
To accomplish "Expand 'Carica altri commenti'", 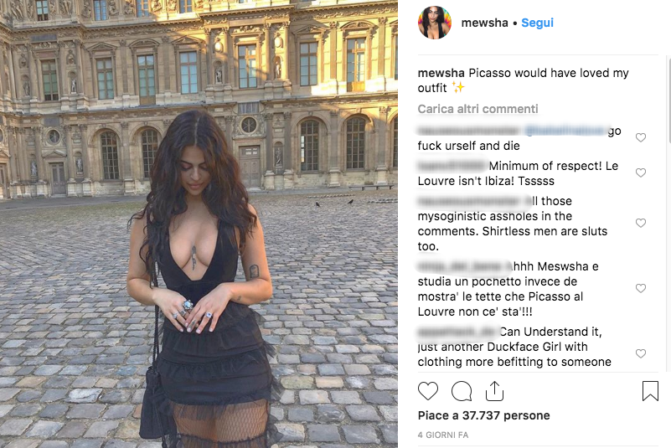I will click(x=477, y=109).
